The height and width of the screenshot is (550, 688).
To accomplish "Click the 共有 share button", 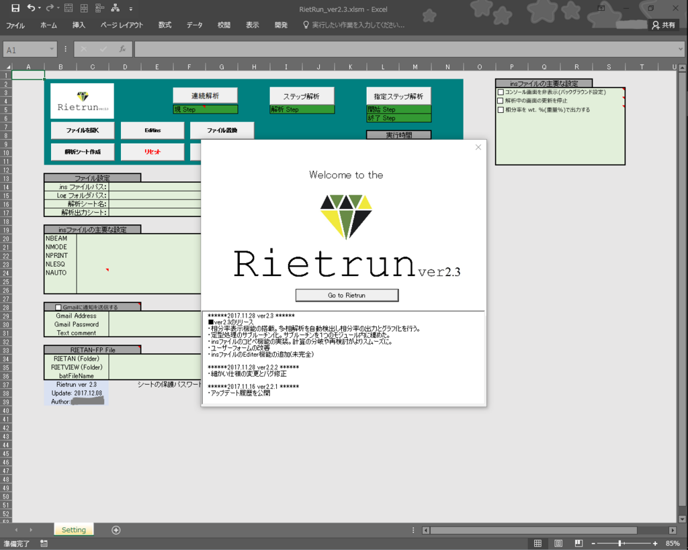I will [663, 26].
